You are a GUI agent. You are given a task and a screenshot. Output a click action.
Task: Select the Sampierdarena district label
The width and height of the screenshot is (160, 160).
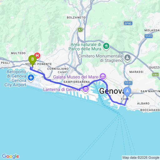click(x=77, y=82)
